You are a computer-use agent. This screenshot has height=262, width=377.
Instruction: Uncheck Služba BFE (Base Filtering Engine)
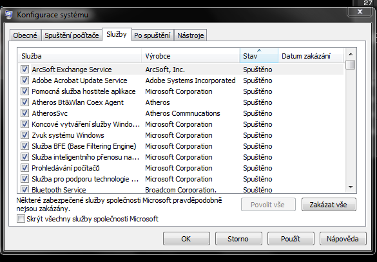click(x=24, y=146)
